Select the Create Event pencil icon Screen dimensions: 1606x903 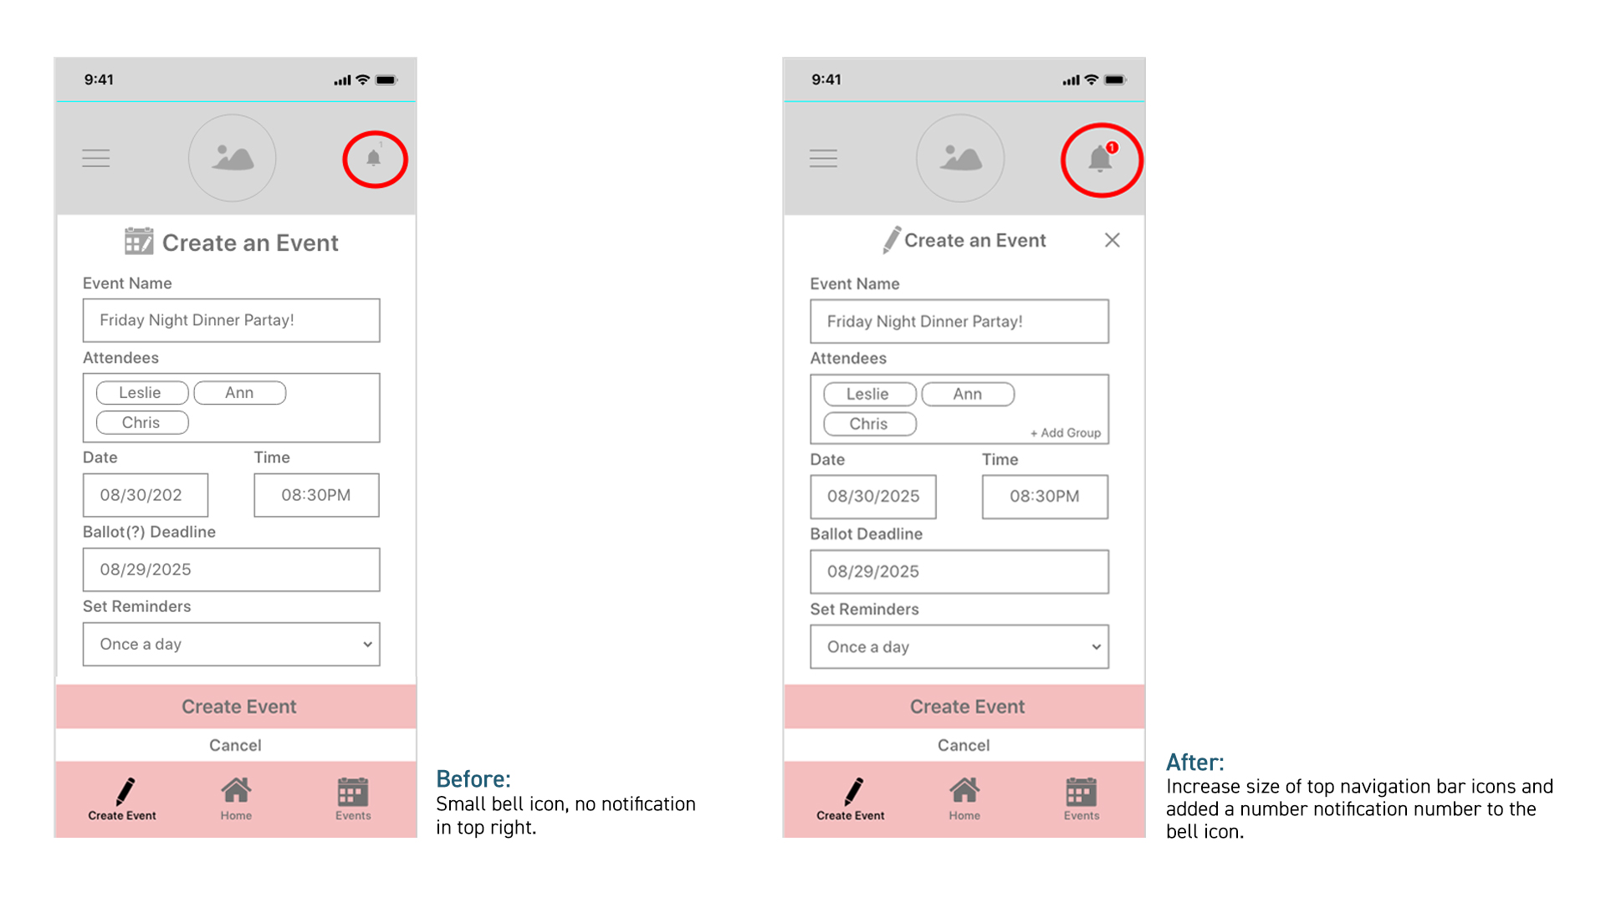pyautogui.click(x=125, y=790)
